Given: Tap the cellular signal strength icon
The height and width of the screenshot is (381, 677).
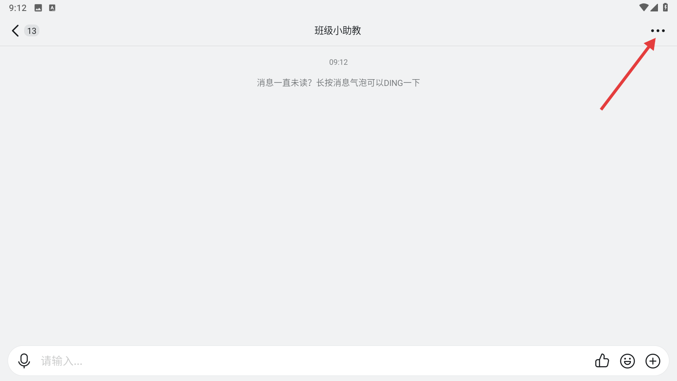Looking at the screenshot, I should (x=654, y=7).
